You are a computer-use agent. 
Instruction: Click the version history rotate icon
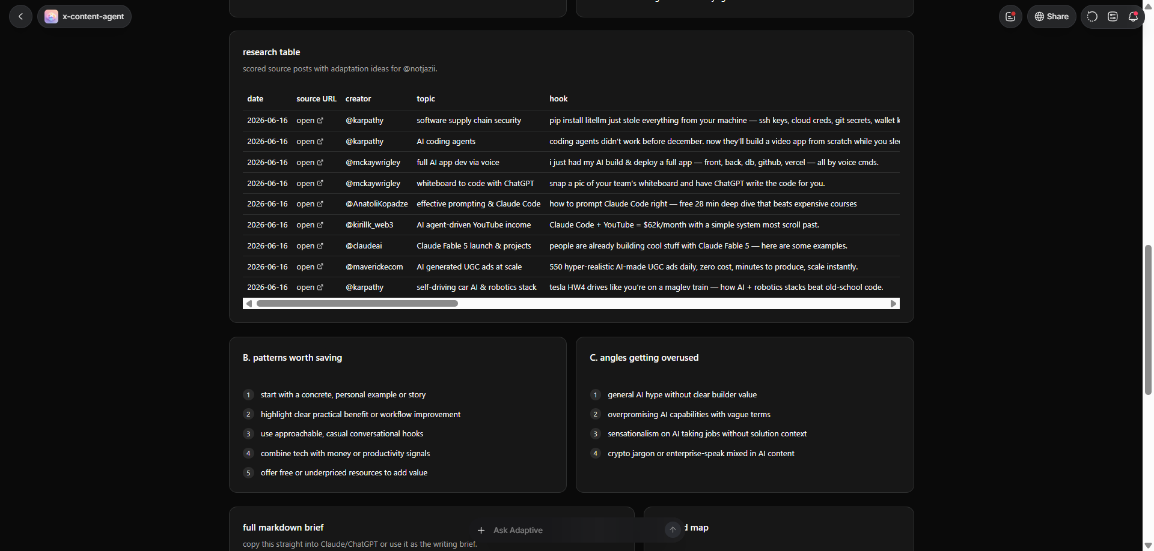[x=1092, y=16]
